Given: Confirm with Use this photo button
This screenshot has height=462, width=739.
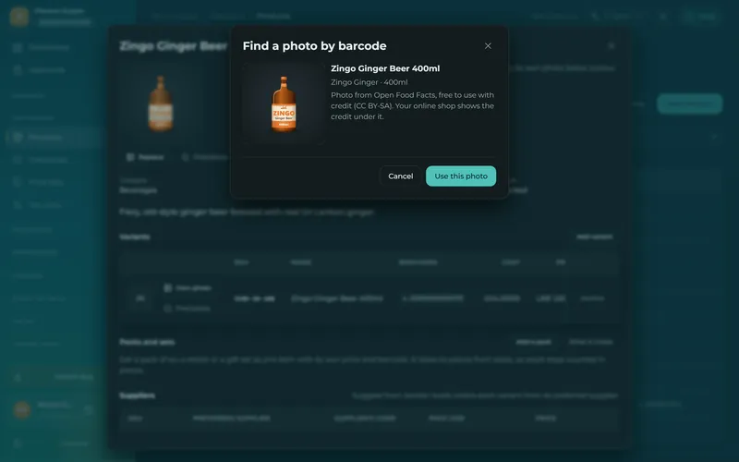Looking at the screenshot, I should coord(461,176).
